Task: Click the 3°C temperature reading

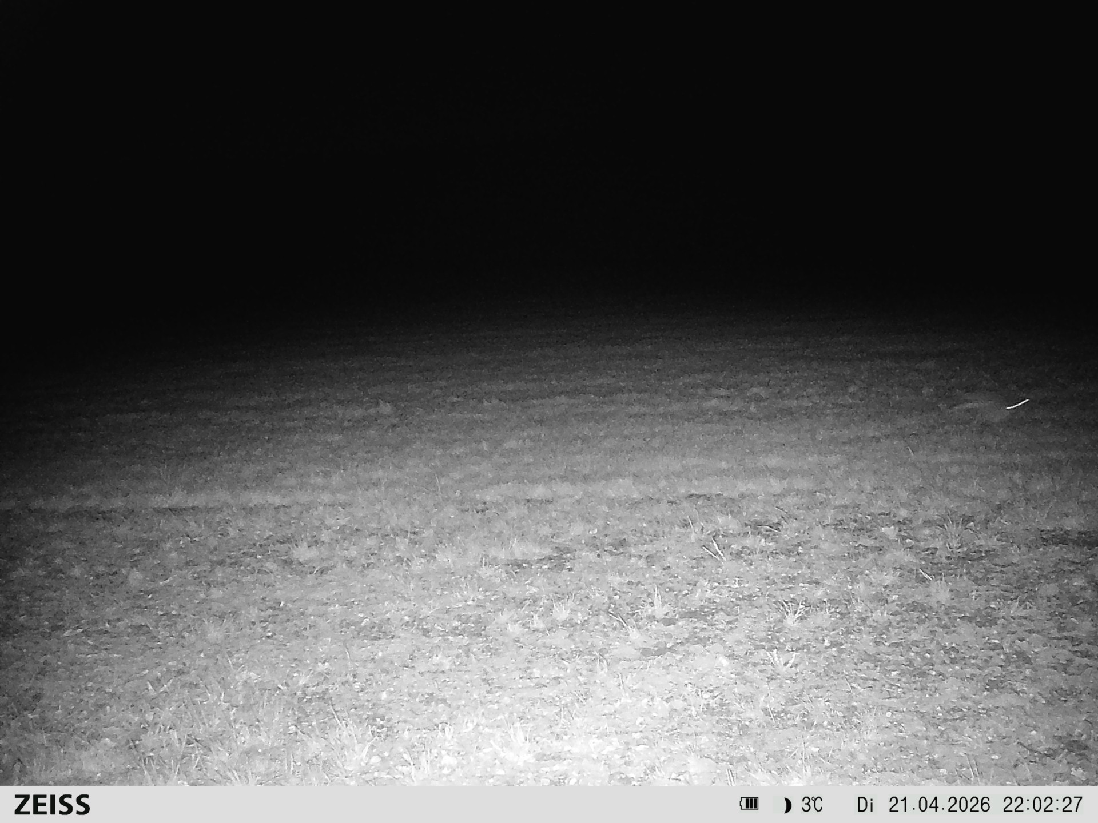Action: tap(811, 805)
